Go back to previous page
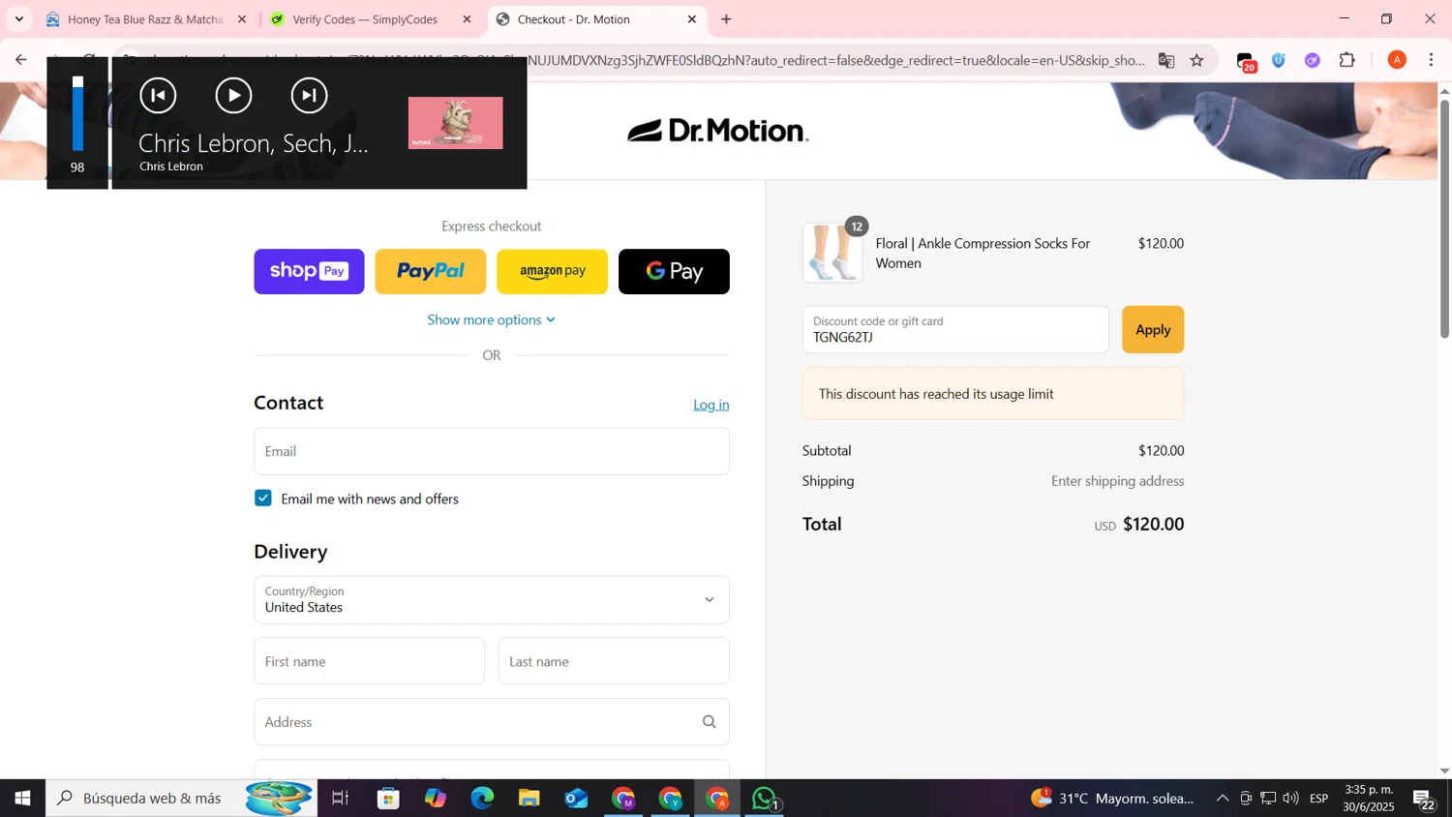This screenshot has width=1452, height=817. 20,60
